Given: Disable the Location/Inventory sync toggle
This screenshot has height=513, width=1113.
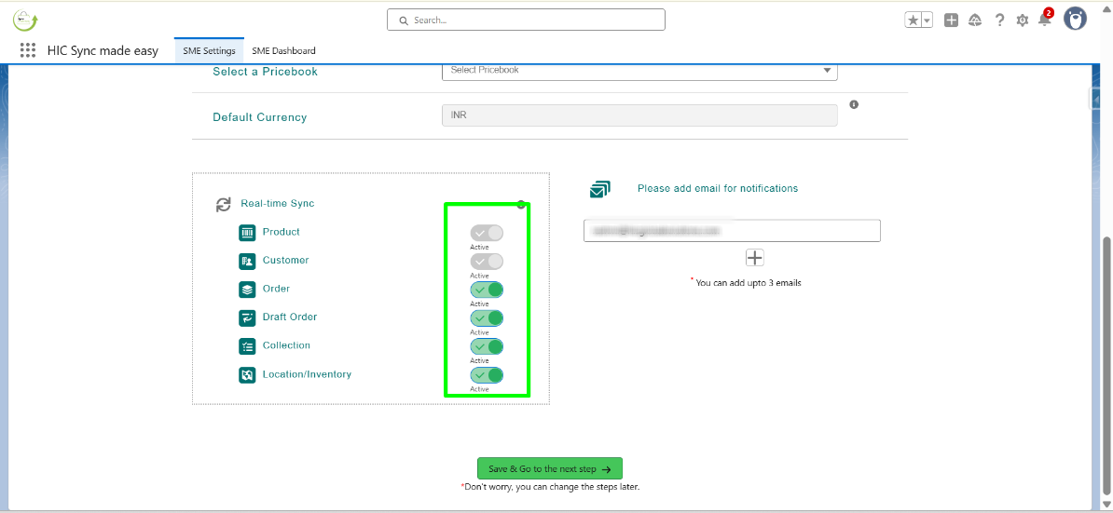Looking at the screenshot, I should tap(487, 375).
